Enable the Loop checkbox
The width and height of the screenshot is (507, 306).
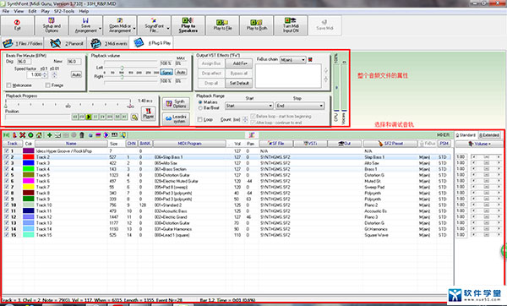(199, 119)
